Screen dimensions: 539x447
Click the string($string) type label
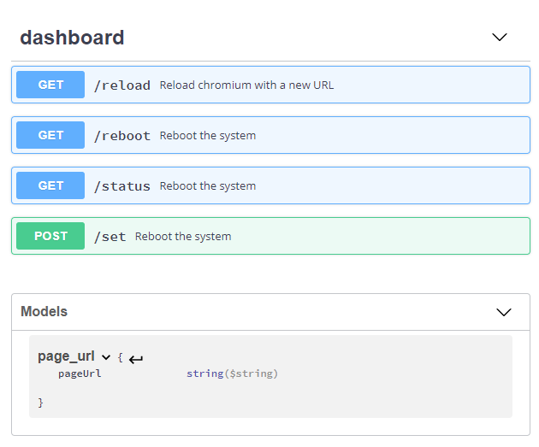click(x=232, y=373)
